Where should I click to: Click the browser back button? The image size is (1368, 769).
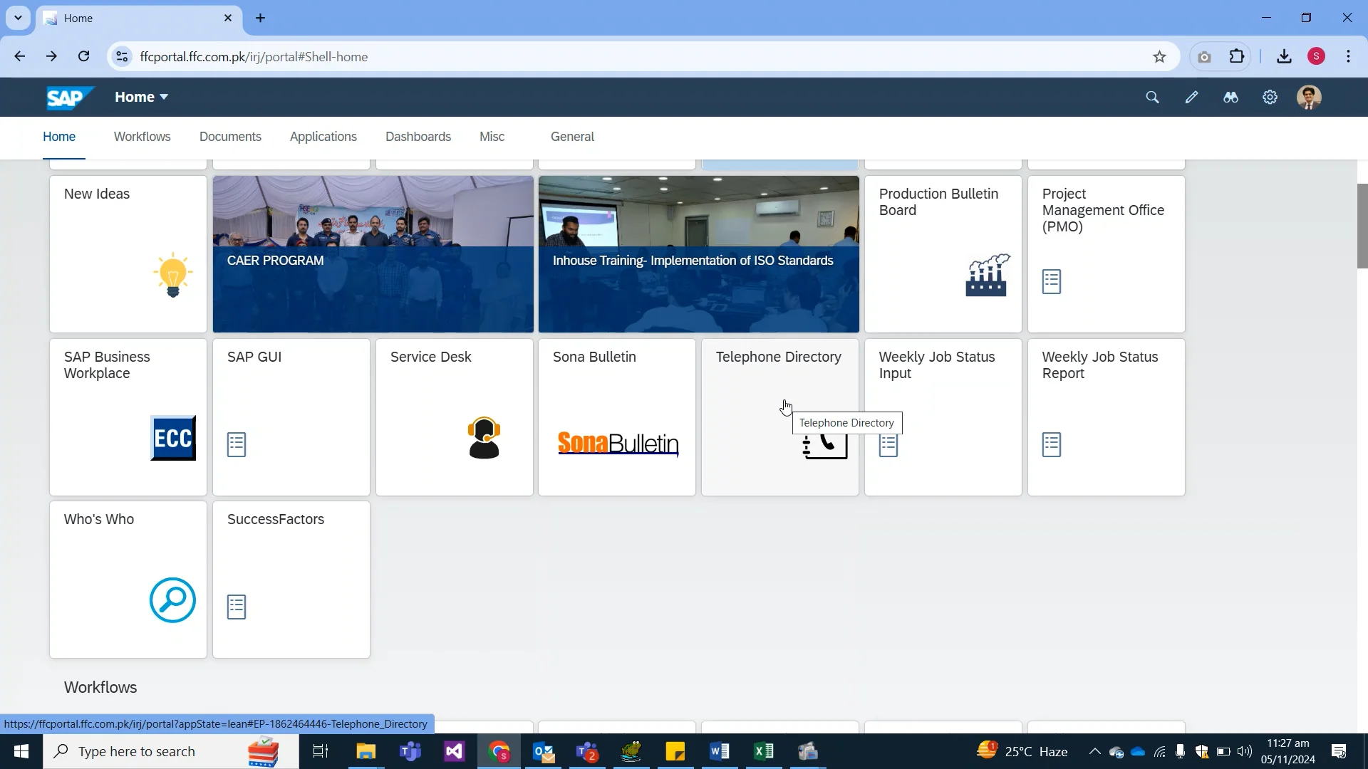pyautogui.click(x=19, y=56)
